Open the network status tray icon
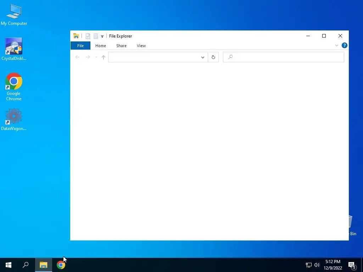 [309, 265]
